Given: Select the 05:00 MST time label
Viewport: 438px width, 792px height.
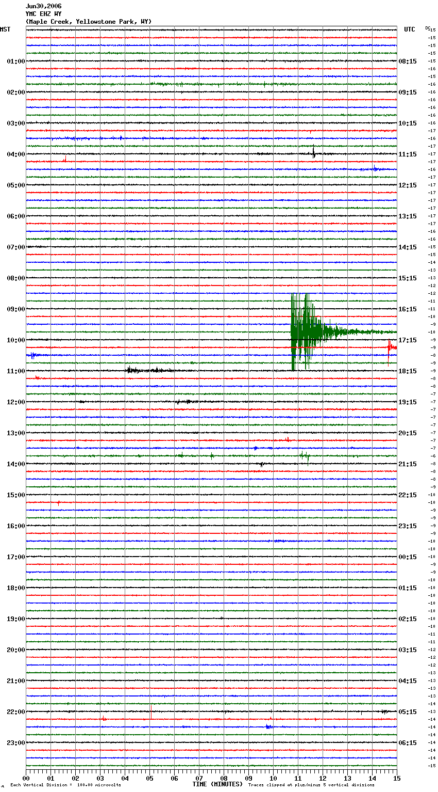Looking at the screenshot, I should point(16,185).
